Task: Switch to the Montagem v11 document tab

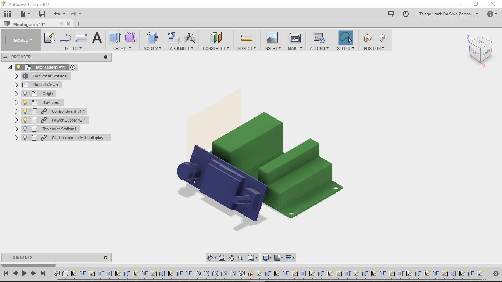Action: pos(29,24)
